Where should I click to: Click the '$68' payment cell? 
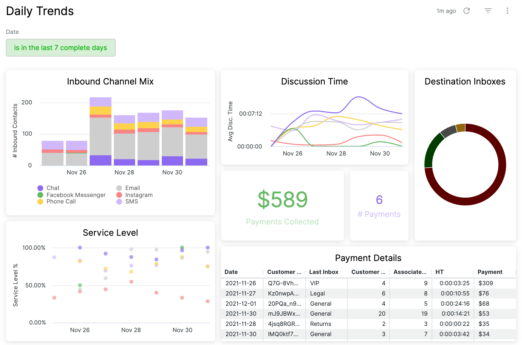point(484,304)
